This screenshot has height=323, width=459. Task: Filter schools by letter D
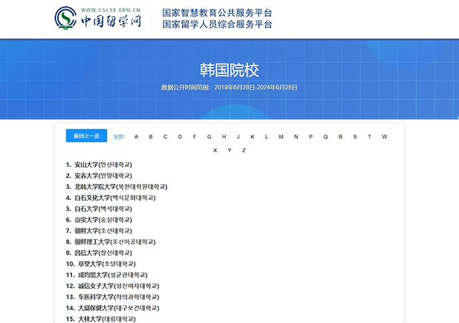pos(180,137)
